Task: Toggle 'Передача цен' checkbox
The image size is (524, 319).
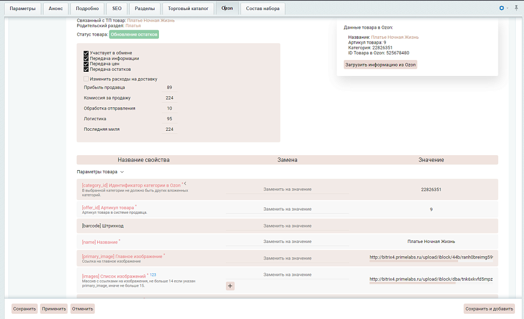Action: coord(86,64)
